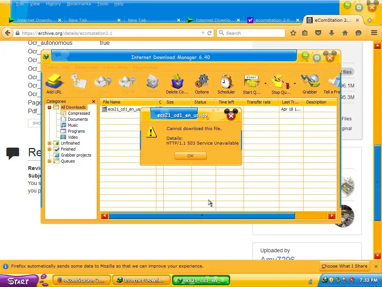Click Firefox back arrow button
Screen dimensions: 382x287
[7, 33]
